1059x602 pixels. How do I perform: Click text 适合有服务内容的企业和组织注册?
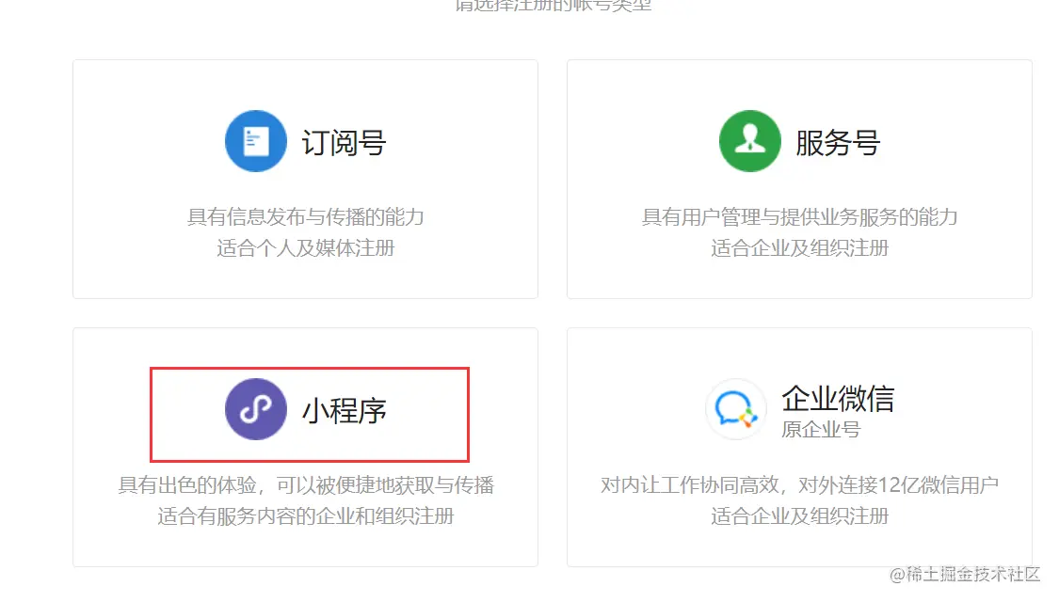click(x=306, y=516)
